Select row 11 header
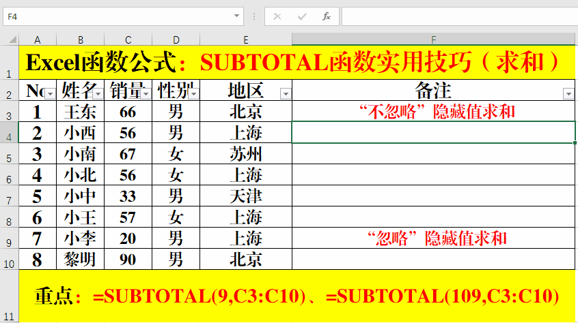The width and height of the screenshot is (578, 323). 9,296
